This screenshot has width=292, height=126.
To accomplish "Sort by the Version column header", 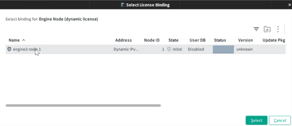I will point(246,40).
